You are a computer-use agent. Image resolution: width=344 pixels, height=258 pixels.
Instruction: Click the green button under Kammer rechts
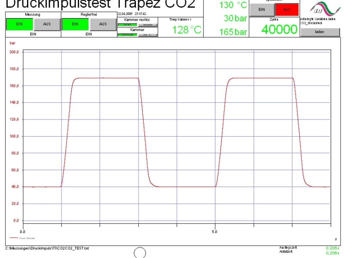click(127, 25)
